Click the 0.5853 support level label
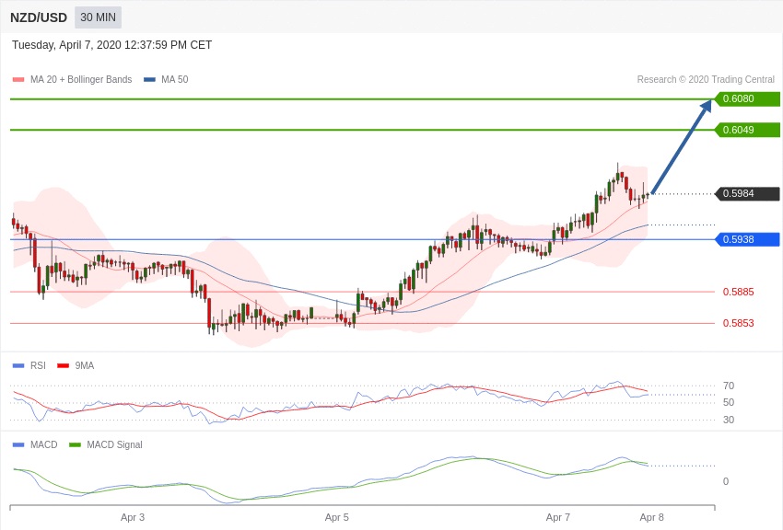 [x=738, y=323]
